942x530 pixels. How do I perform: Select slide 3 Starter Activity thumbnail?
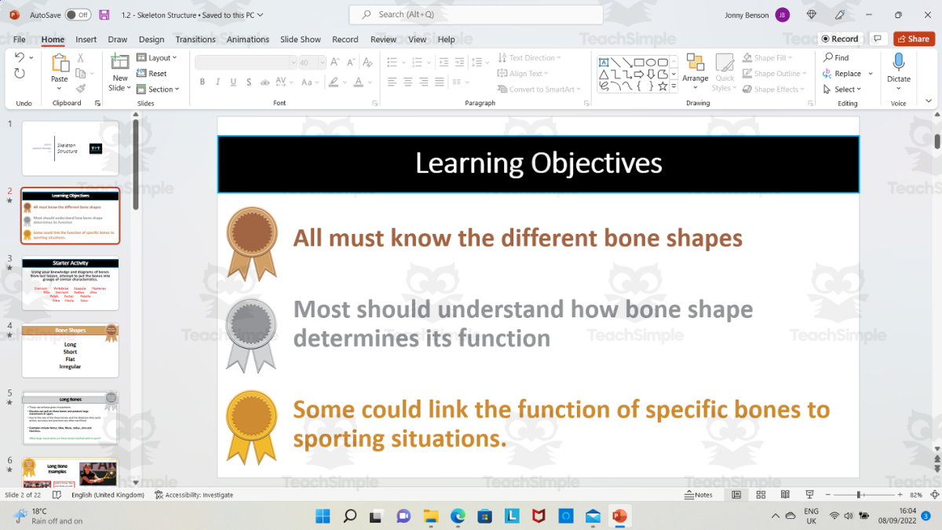point(71,283)
